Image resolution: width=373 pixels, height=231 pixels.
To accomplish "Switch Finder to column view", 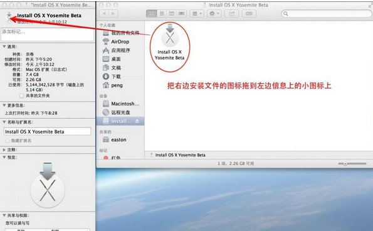I will [x=172, y=14].
